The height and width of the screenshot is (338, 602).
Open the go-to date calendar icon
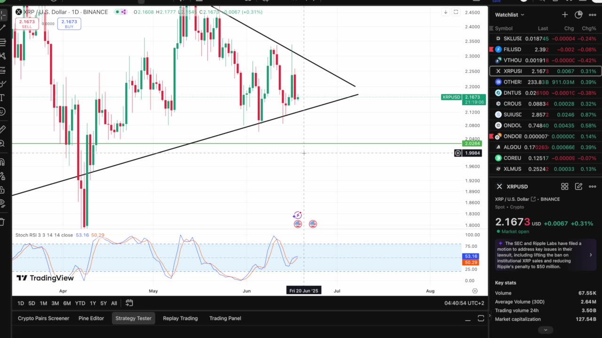pyautogui.click(x=129, y=303)
